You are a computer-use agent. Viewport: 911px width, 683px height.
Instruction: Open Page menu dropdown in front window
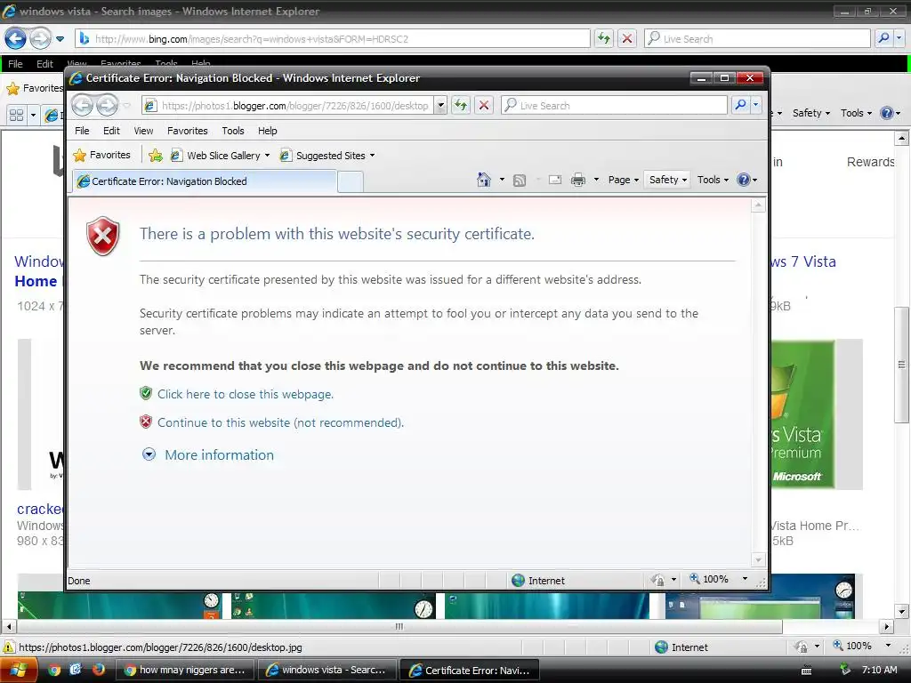(x=624, y=180)
